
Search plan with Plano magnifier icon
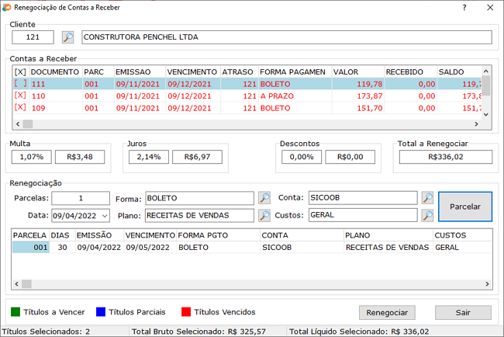[x=264, y=215]
